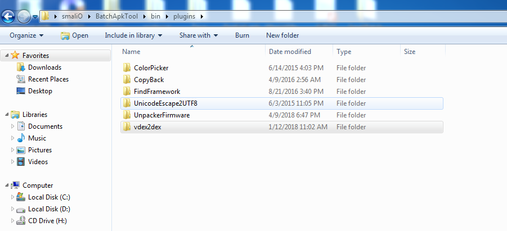Click the Local Disk (C:) drive icon
This screenshot has height=231, width=507.
point(21,197)
